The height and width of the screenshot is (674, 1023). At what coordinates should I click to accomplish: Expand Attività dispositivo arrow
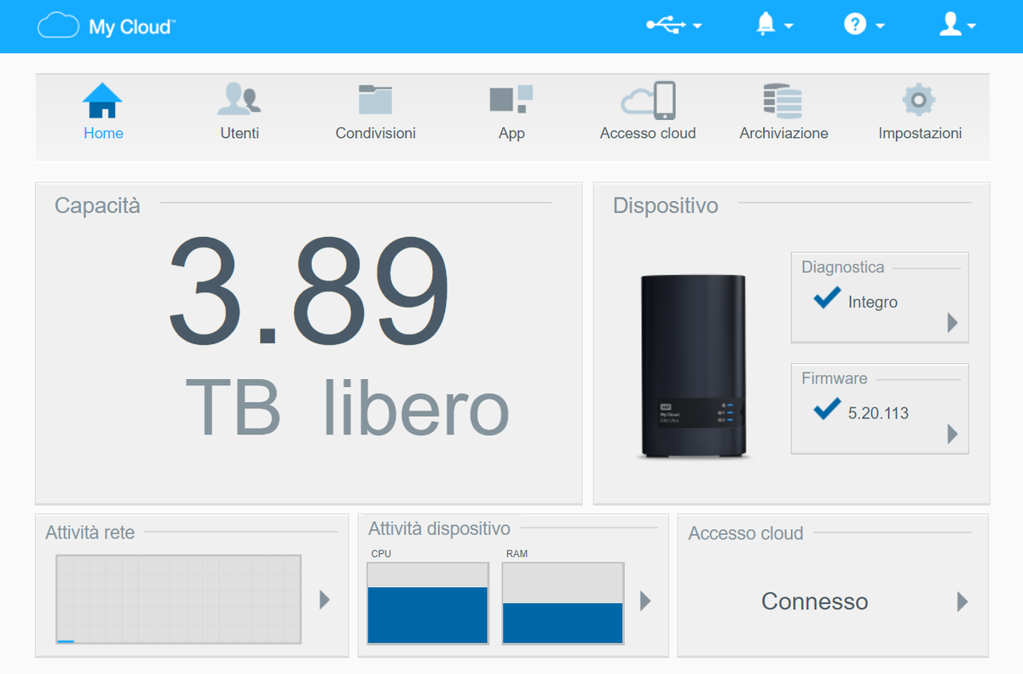645,601
